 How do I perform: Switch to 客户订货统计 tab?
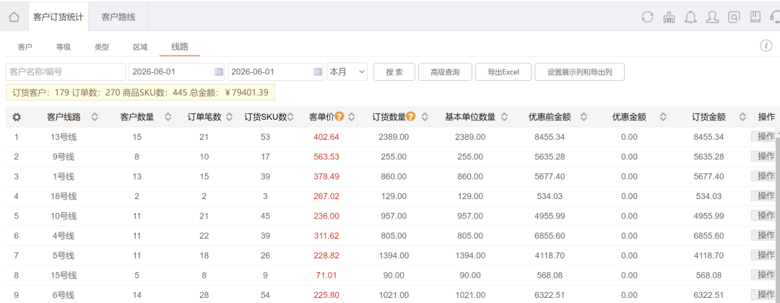coord(58,17)
